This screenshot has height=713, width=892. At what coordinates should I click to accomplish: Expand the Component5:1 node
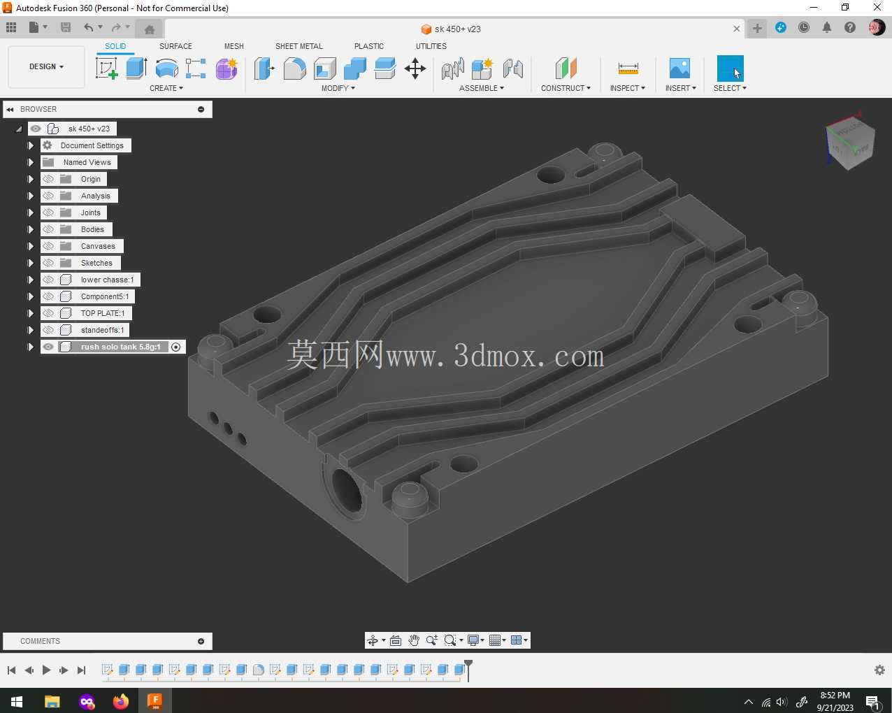click(x=30, y=296)
